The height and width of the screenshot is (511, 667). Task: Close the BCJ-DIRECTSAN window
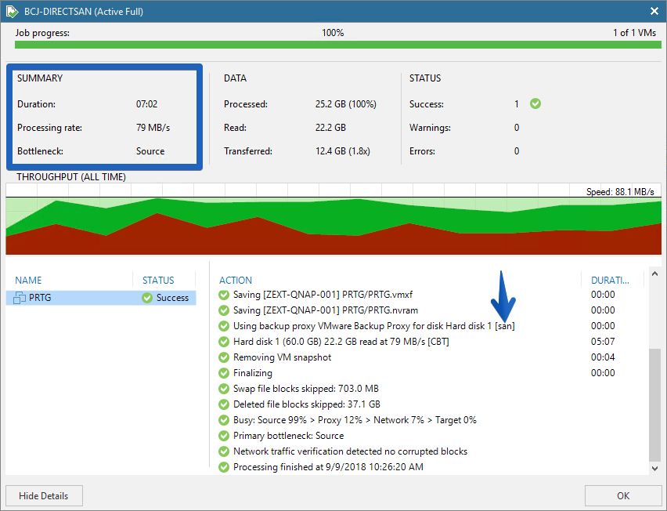654,11
